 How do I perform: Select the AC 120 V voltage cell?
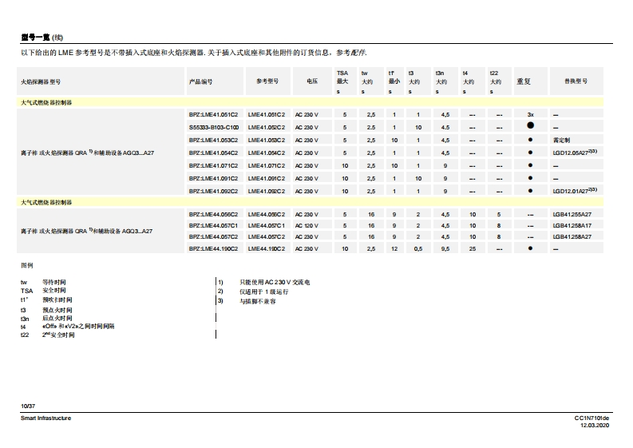(x=307, y=226)
